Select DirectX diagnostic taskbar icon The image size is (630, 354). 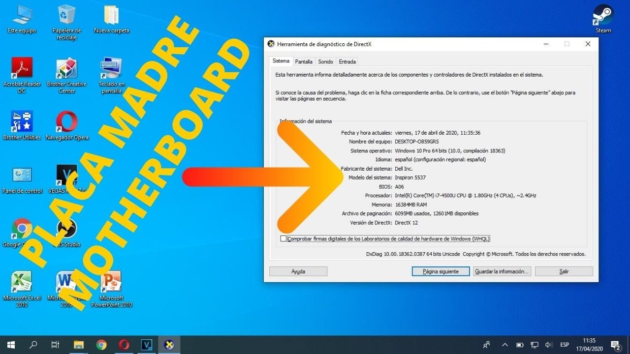tap(169, 345)
